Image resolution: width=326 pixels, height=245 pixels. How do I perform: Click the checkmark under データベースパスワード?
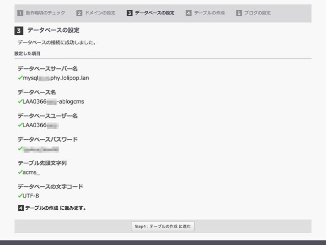(x=20, y=149)
